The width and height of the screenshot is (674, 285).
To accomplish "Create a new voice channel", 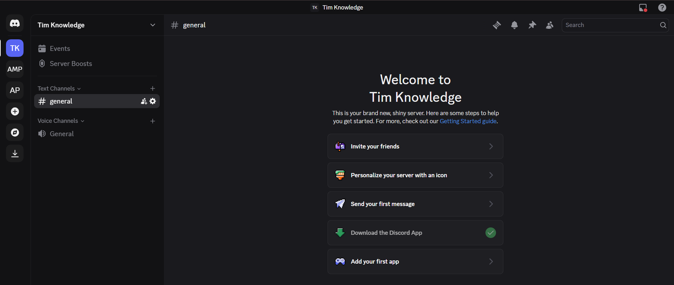I will click(153, 121).
